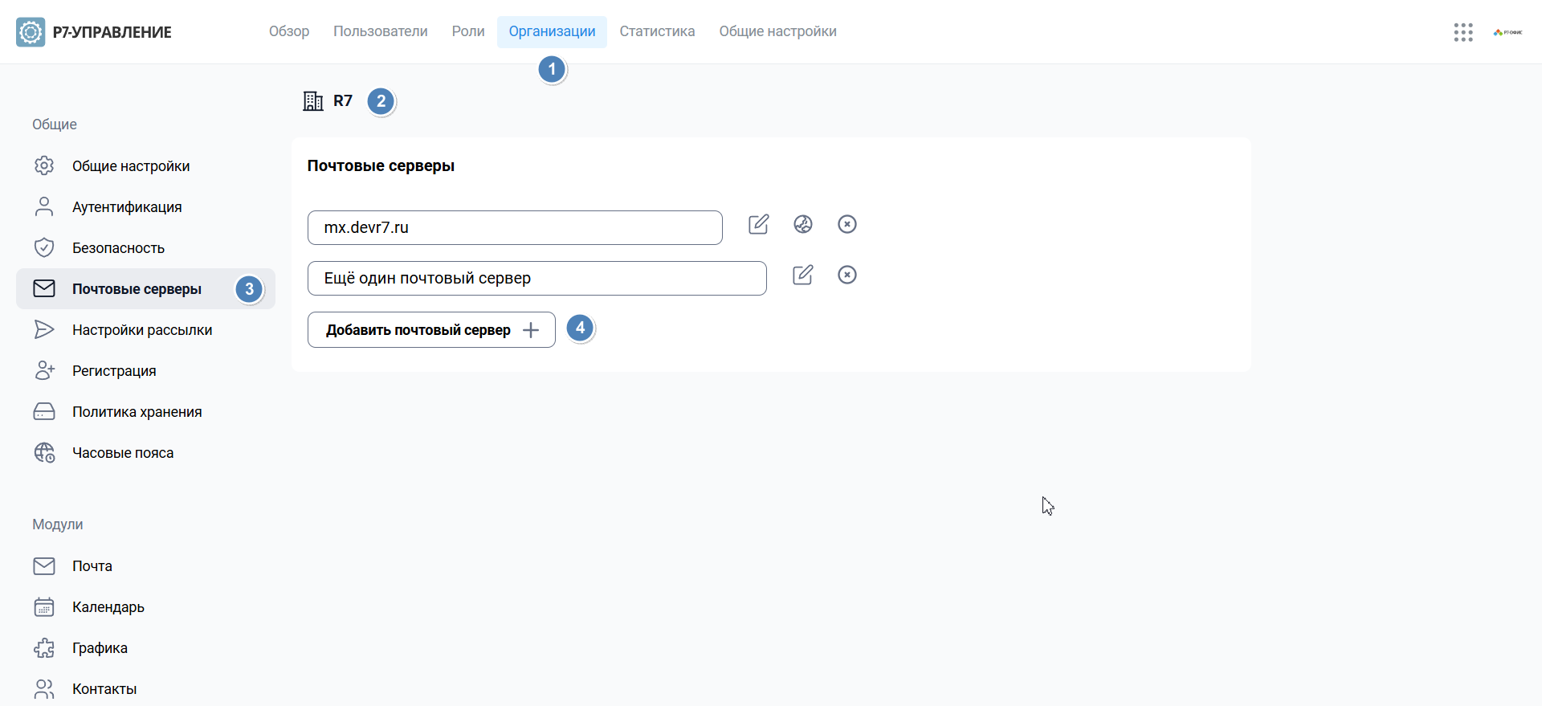Open Аутентификация in the sidebar
Viewport: 1542px width, 706px height.
pyautogui.click(x=127, y=207)
